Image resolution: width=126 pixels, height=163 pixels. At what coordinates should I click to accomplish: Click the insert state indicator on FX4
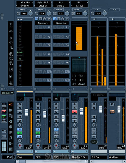20,129
